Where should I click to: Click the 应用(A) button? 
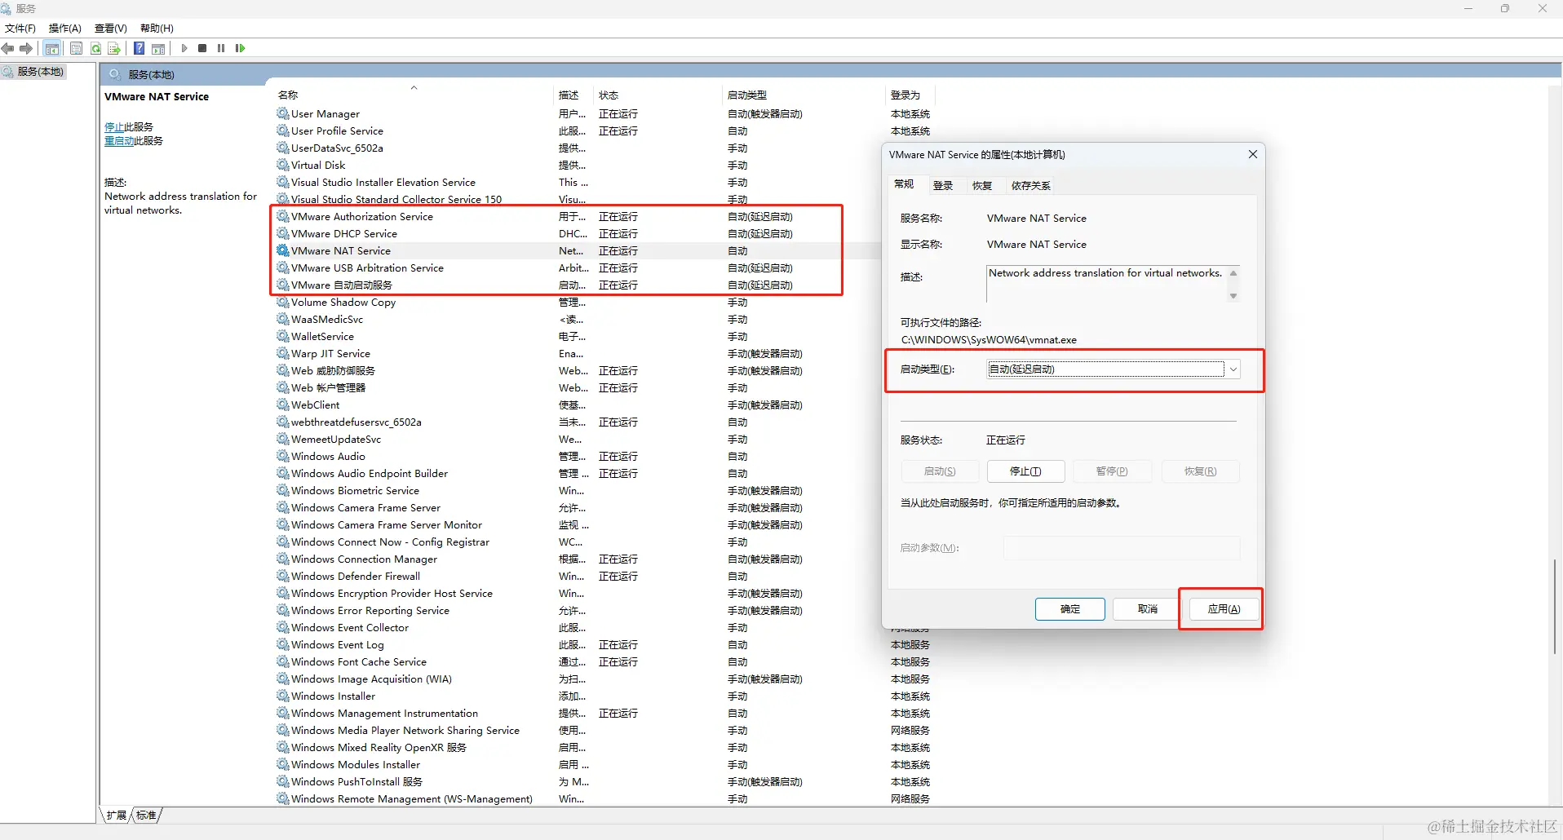(1224, 609)
